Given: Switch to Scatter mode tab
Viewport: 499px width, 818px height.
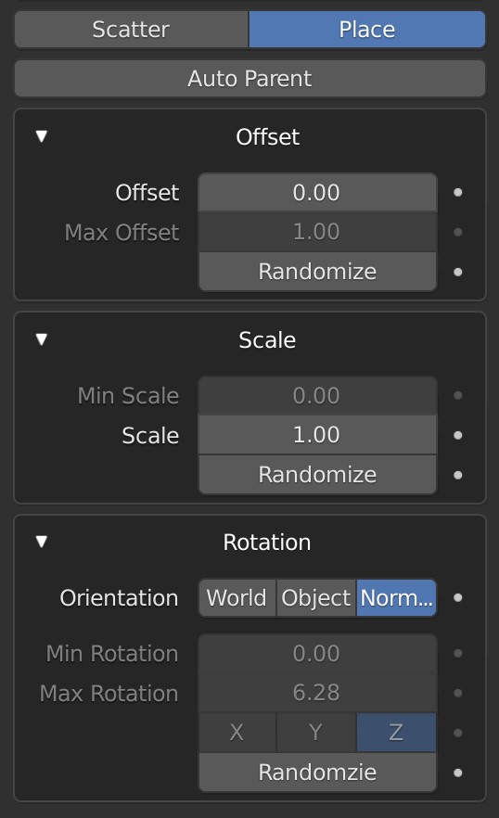Looking at the screenshot, I should tap(132, 30).
